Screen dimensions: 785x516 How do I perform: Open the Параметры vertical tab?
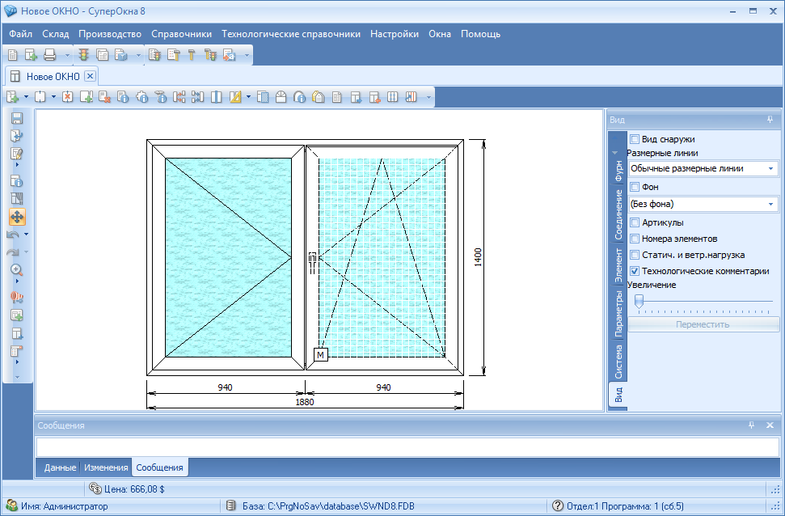(x=618, y=314)
